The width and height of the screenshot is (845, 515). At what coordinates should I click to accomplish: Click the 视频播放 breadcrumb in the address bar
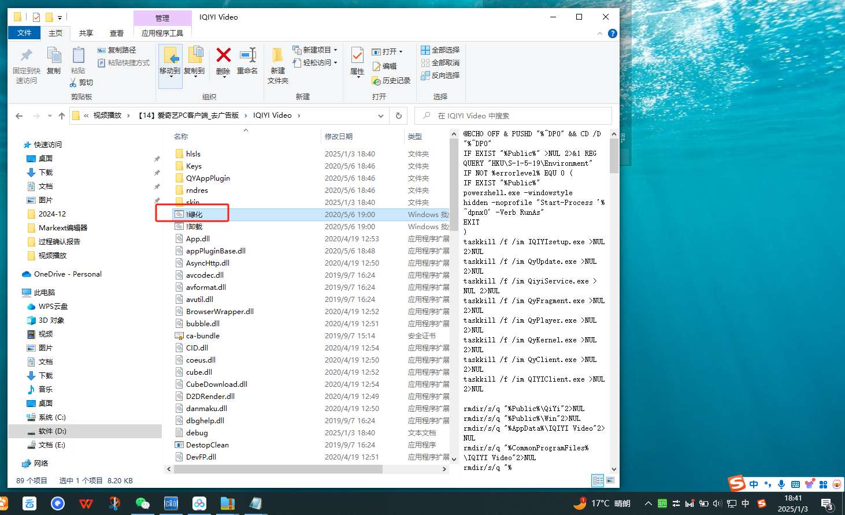[108, 115]
